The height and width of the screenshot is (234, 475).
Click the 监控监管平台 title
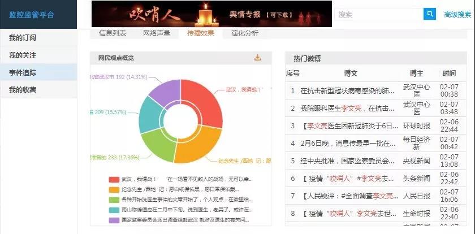32,15
